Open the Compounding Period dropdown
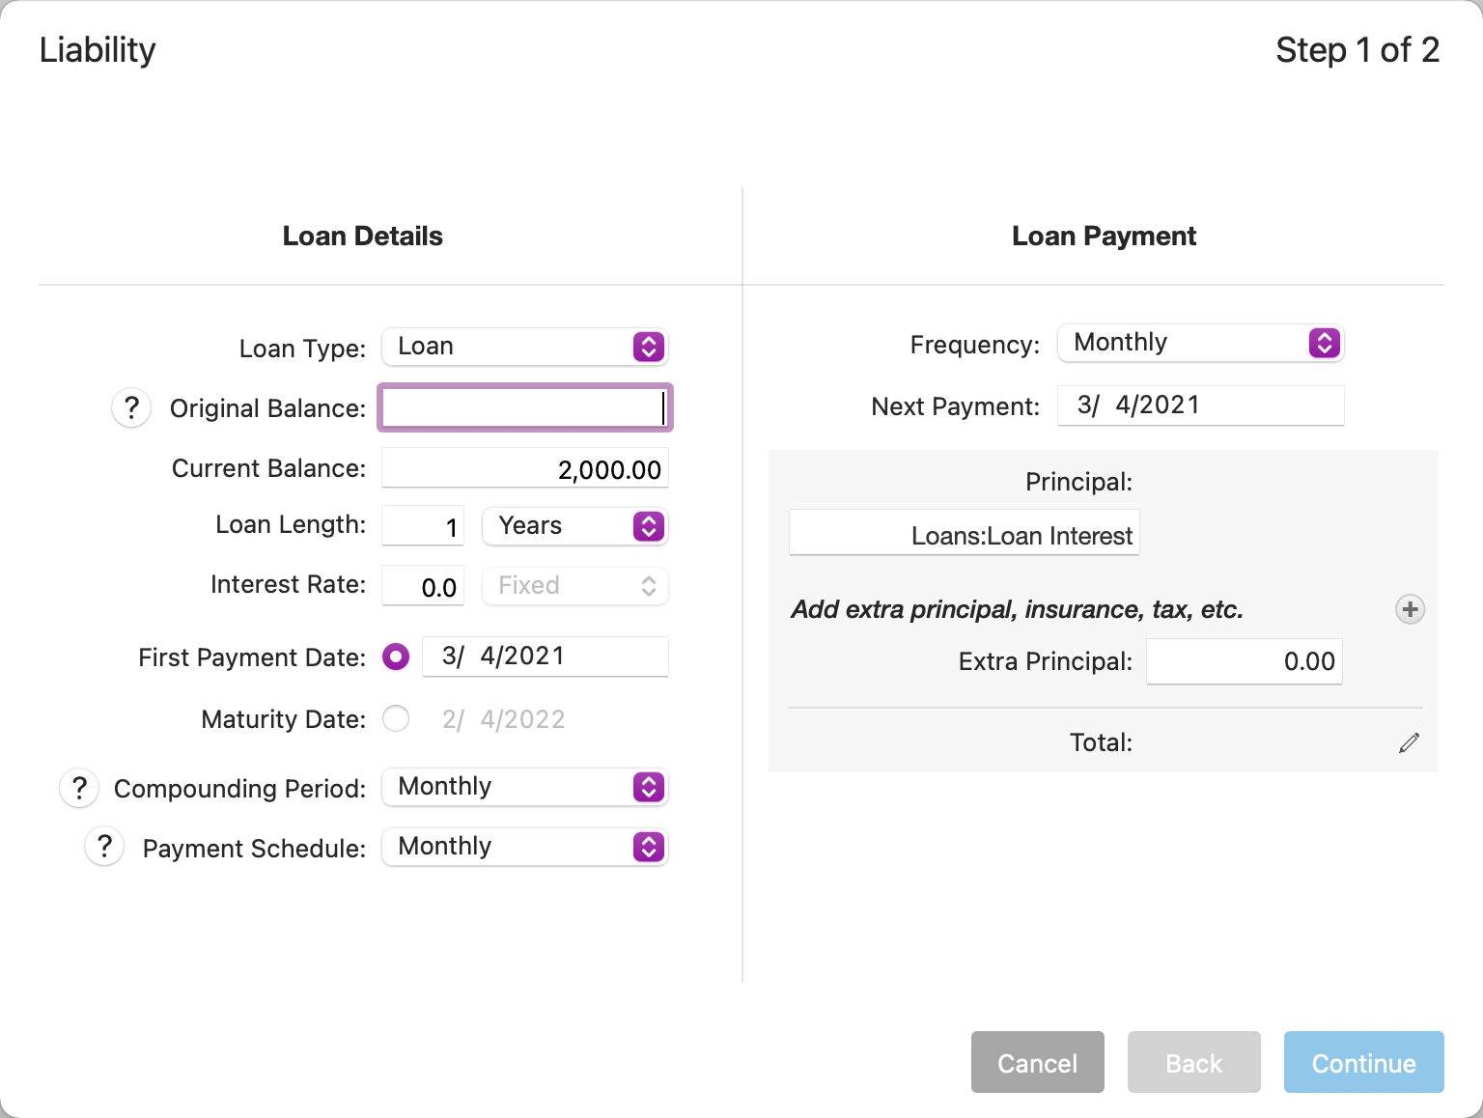Viewport: 1483px width, 1118px height. click(525, 787)
